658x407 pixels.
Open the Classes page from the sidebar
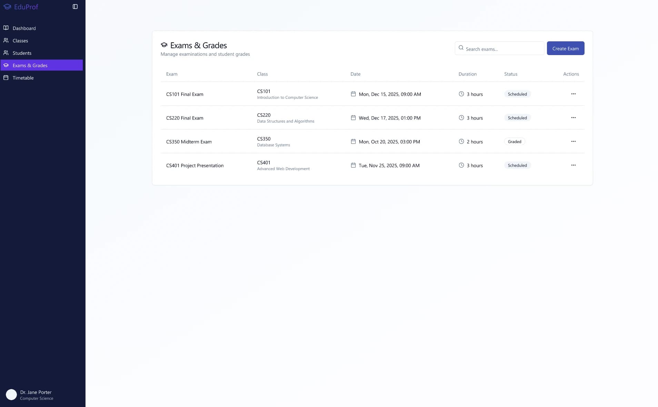pyautogui.click(x=41, y=41)
